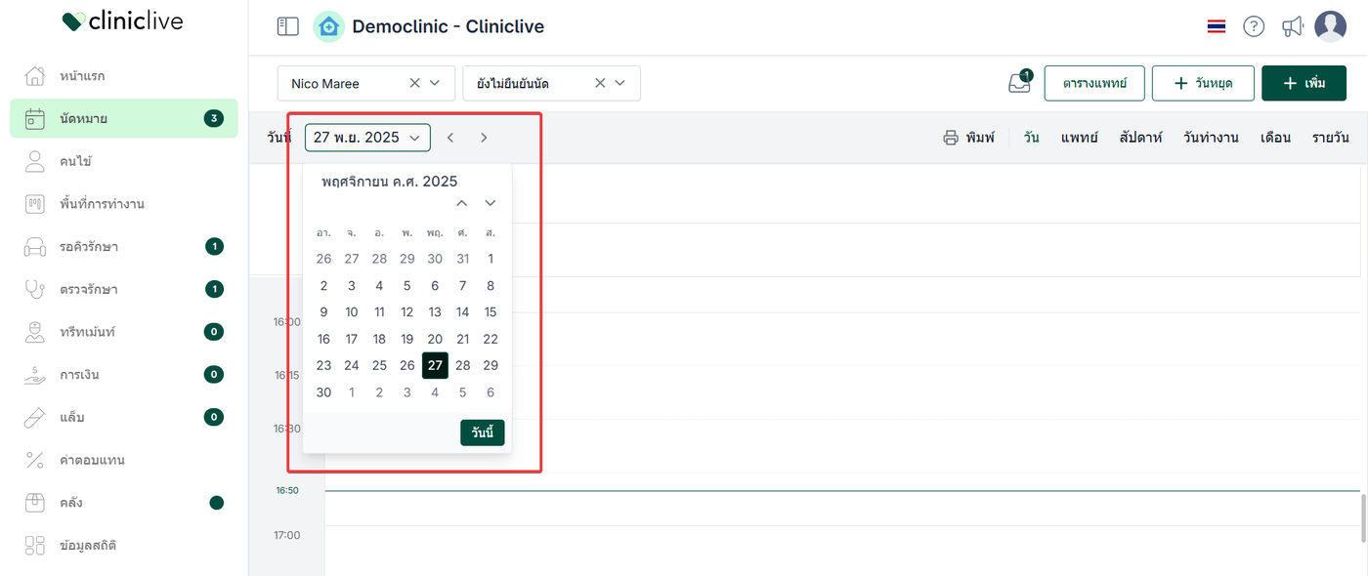The width and height of the screenshot is (1368, 576).
Task: Click the megaphone announcements icon
Action: click(x=1293, y=26)
